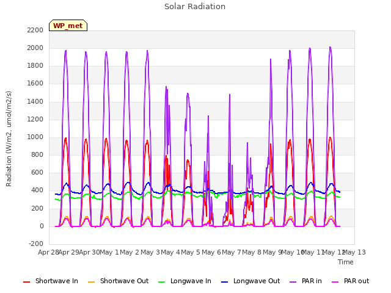The width and height of the screenshot is (391, 293).
Task: Select the Solar Radiation chart title
Action: click(195, 7)
